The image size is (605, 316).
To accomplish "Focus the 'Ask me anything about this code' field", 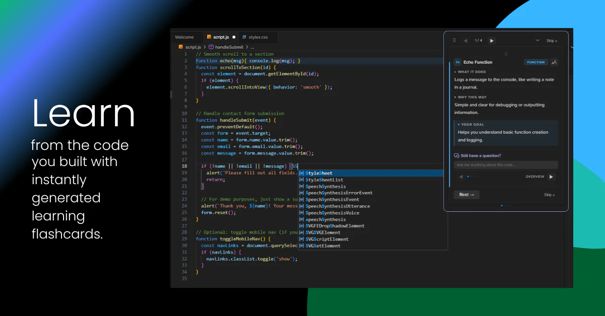I will click(506, 165).
